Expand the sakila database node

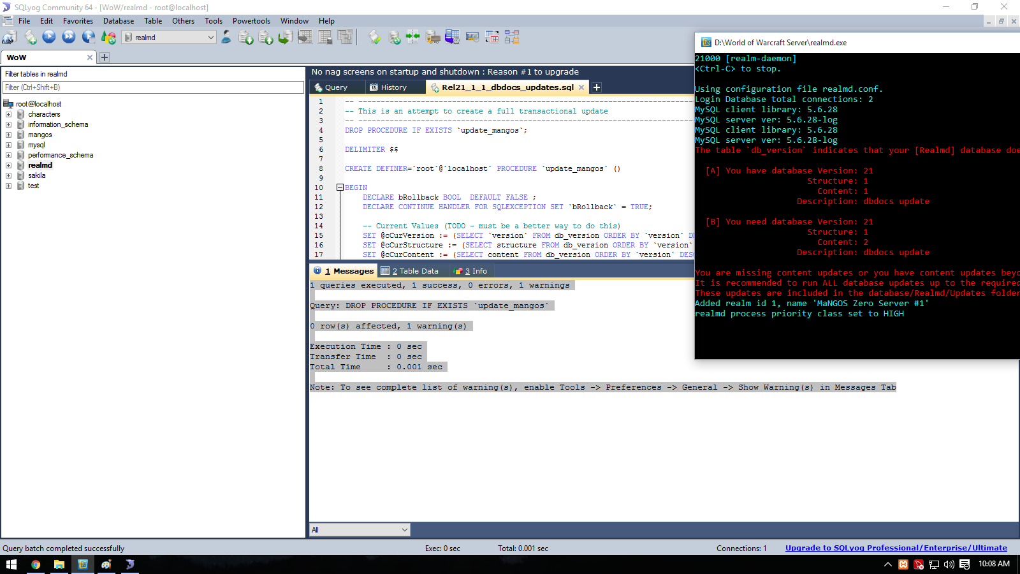(x=9, y=175)
